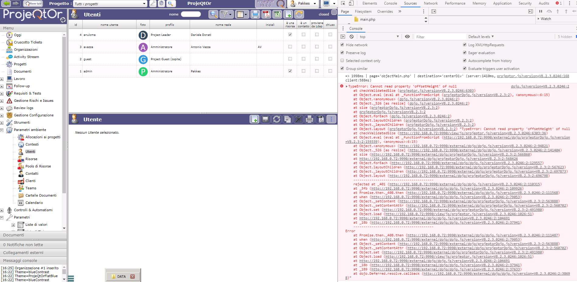Enable Selected context only checkbox
Image resolution: width=577 pixels, height=282 pixels.
tap(342, 60)
